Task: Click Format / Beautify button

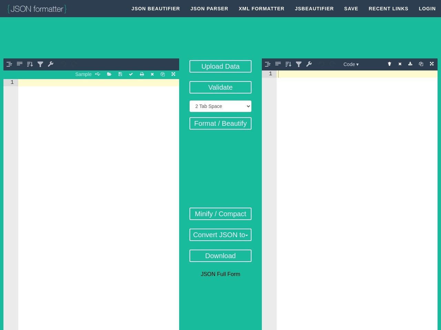Action: click(x=220, y=123)
